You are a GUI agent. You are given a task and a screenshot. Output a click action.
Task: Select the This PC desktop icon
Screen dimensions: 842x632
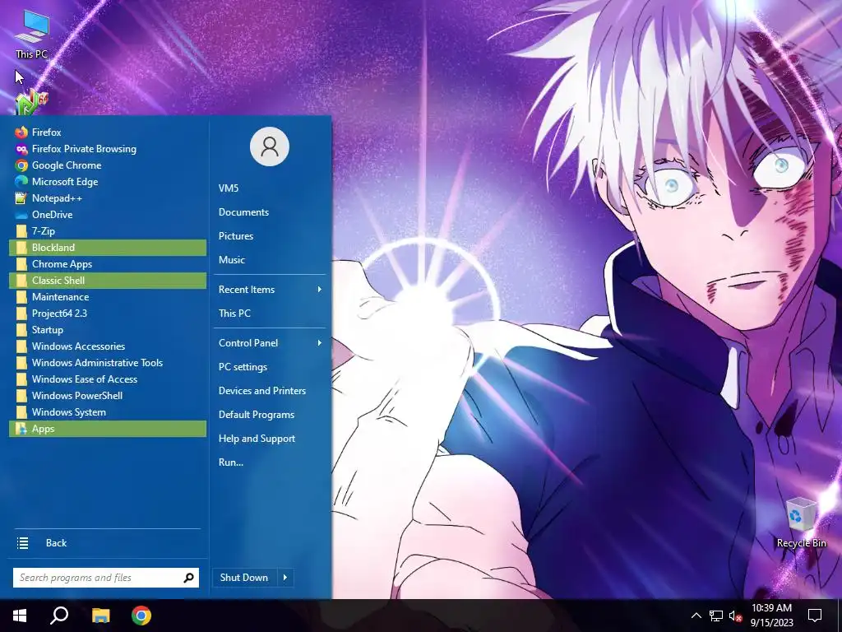[32, 35]
